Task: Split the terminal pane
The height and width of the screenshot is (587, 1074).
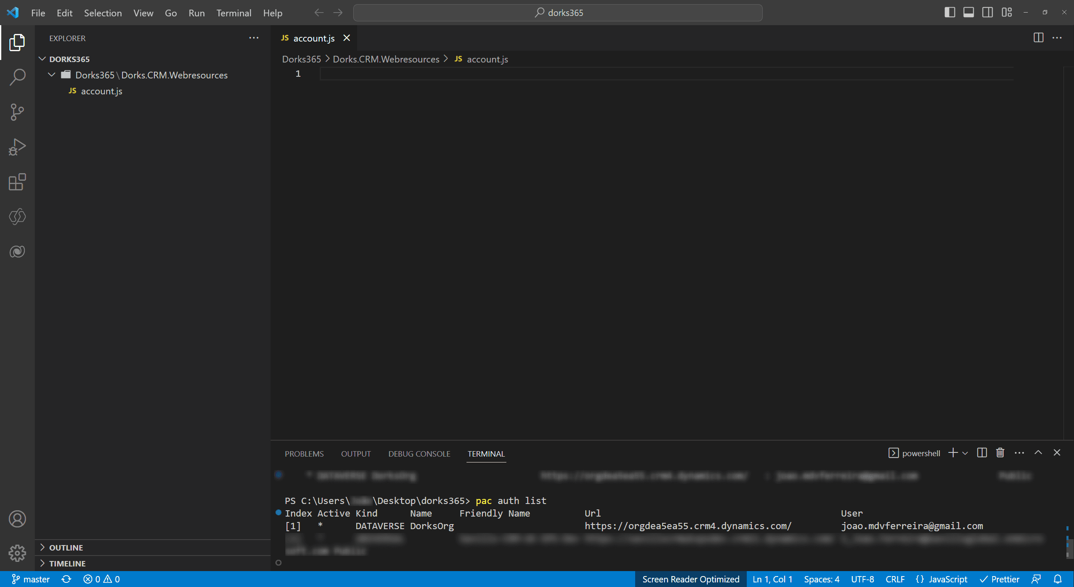Action: 982,453
